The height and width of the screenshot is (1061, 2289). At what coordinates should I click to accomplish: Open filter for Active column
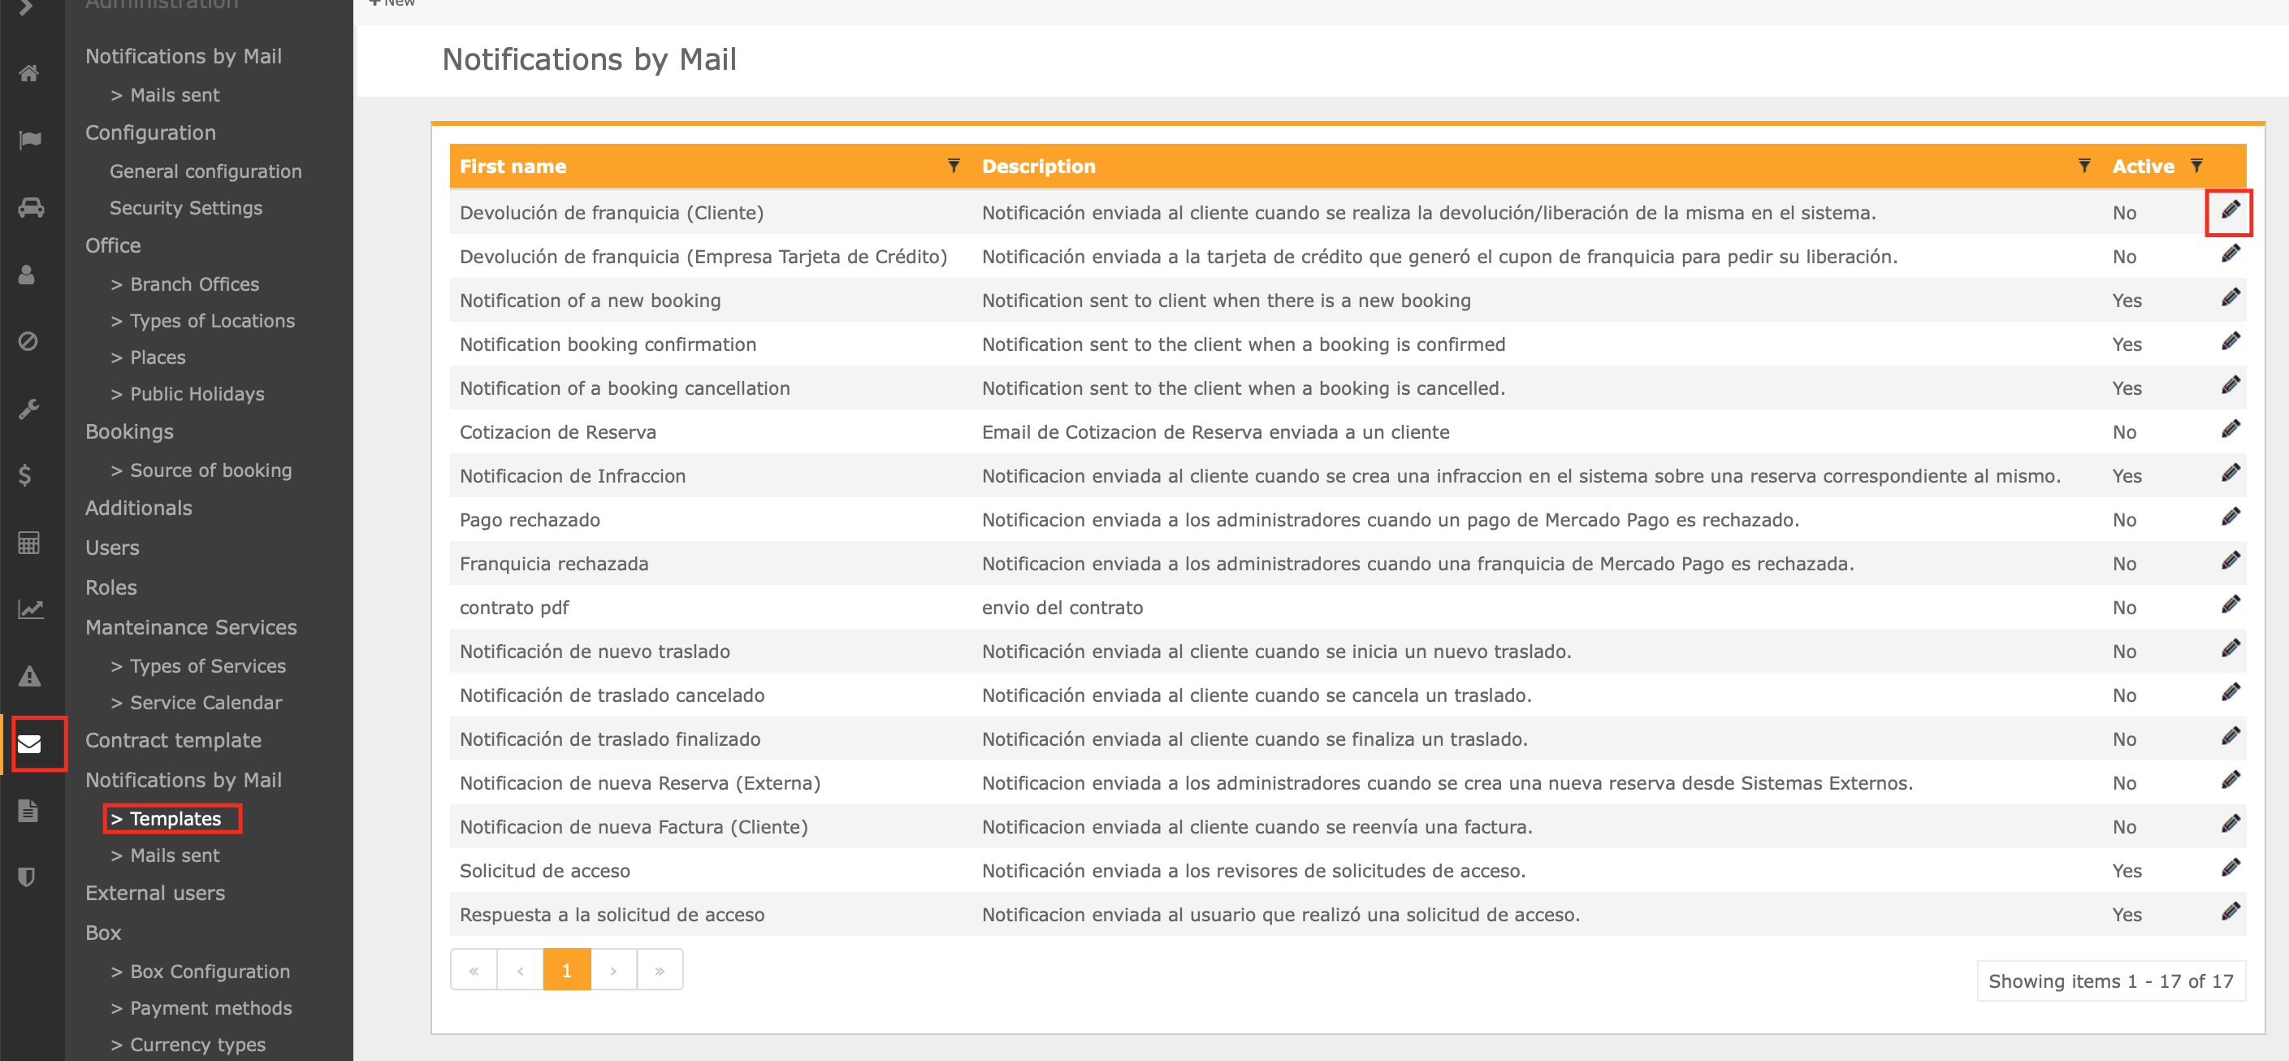(2196, 167)
